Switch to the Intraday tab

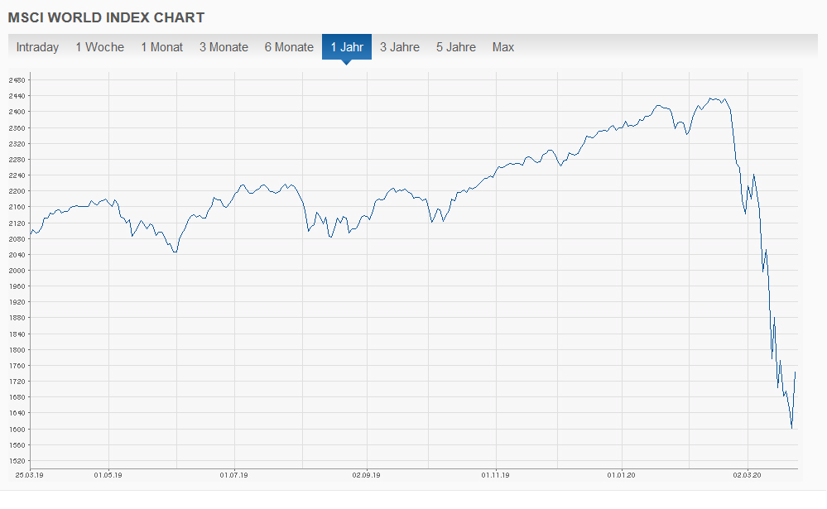[37, 47]
